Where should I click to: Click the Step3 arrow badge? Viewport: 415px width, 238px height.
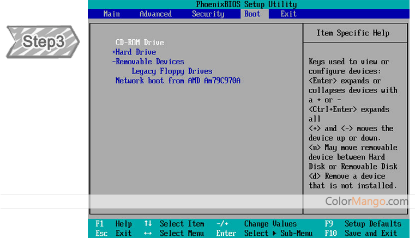(43, 42)
